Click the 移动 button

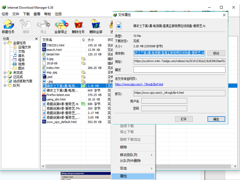[x=216, y=53]
